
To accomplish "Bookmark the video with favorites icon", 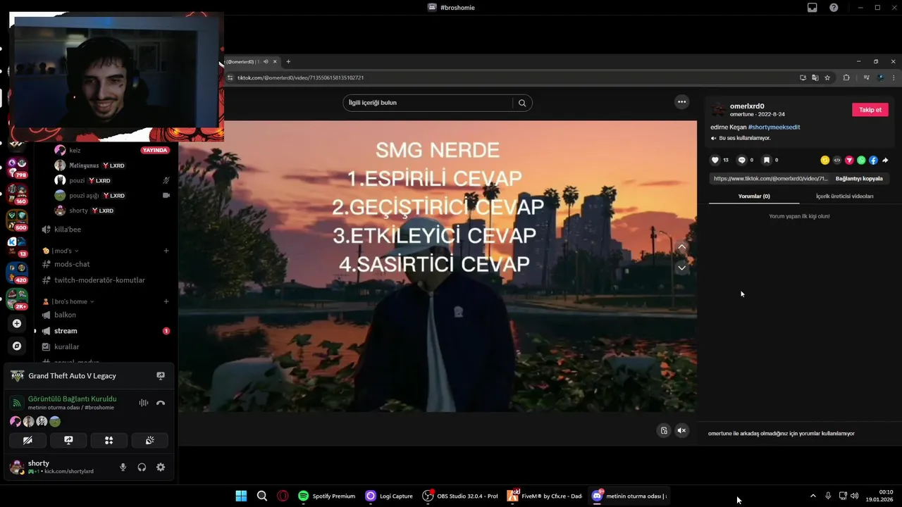I will (767, 160).
